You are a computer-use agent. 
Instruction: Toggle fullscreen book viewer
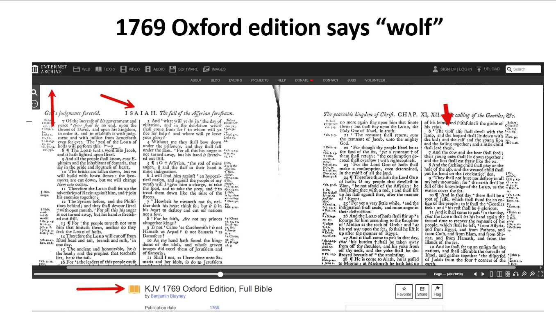coord(540,274)
